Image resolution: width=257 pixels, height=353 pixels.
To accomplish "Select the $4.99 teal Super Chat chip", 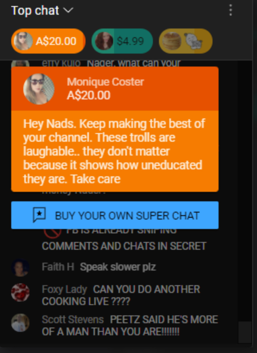I will pos(122,41).
